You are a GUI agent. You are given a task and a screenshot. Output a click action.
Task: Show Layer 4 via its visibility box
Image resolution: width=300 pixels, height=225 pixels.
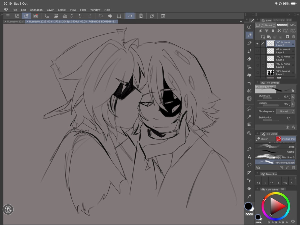[258, 51]
